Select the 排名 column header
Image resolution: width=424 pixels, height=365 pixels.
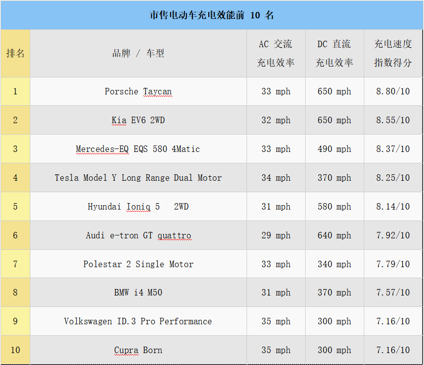point(15,53)
